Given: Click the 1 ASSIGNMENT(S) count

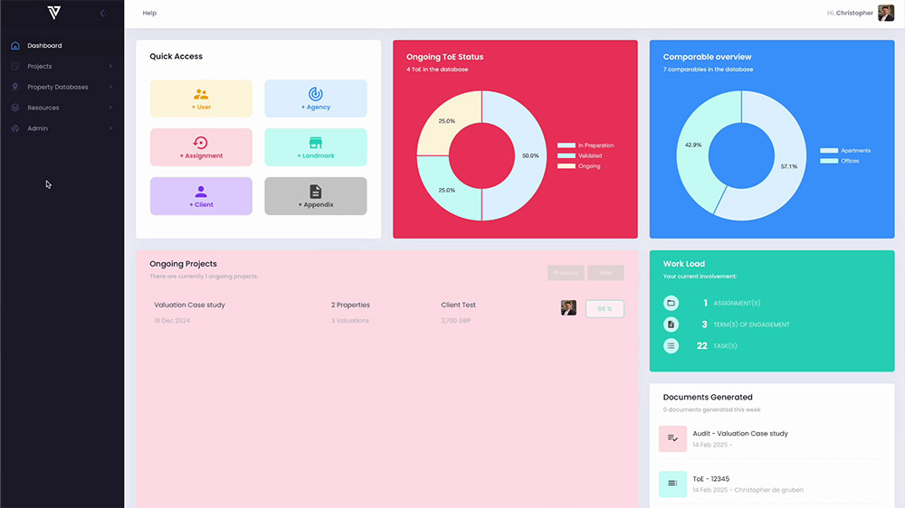Looking at the screenshot, I should [x=731, y=304].
